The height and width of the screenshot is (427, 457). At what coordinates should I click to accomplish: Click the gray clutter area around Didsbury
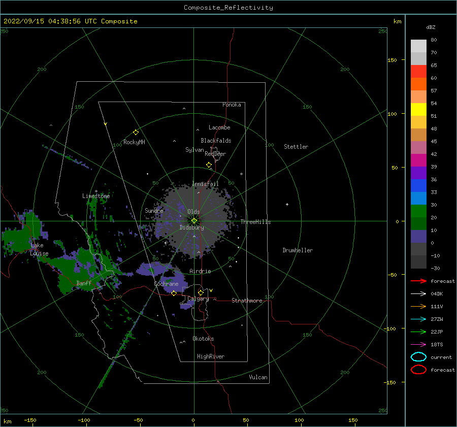(194, 221)
